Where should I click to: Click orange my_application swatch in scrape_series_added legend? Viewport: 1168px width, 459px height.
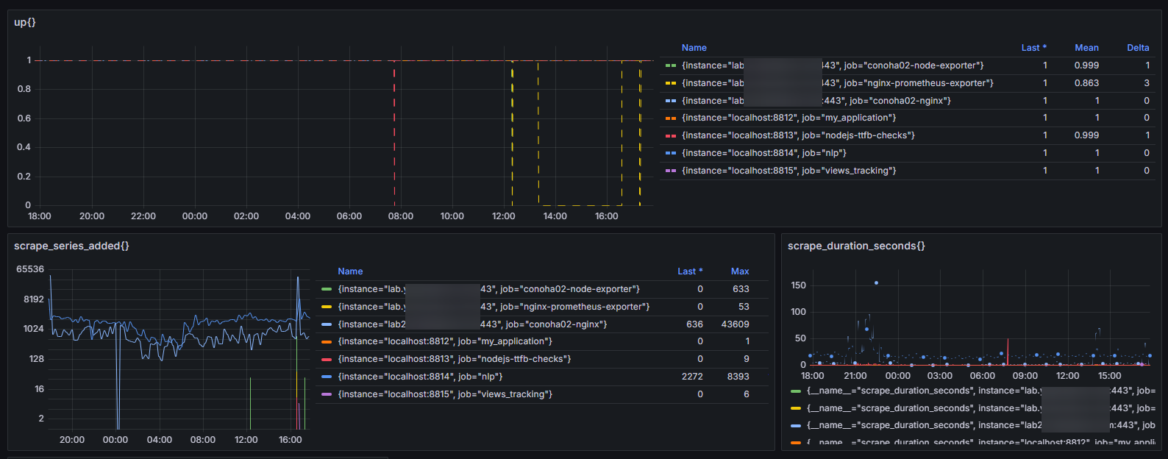coord(327,341)
